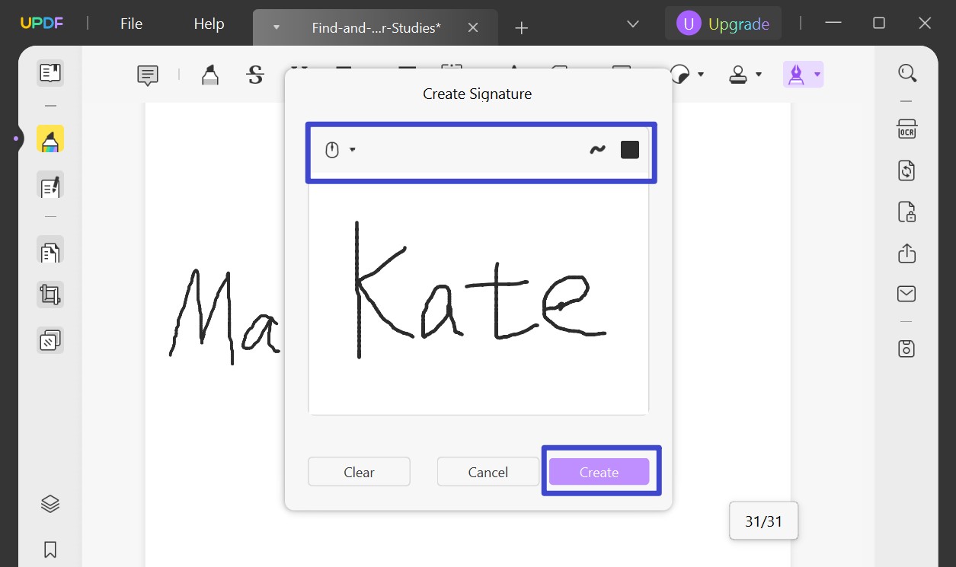Clear the drawn Kate signature
This screenshot has height=567, width=956.
point(358,472)
